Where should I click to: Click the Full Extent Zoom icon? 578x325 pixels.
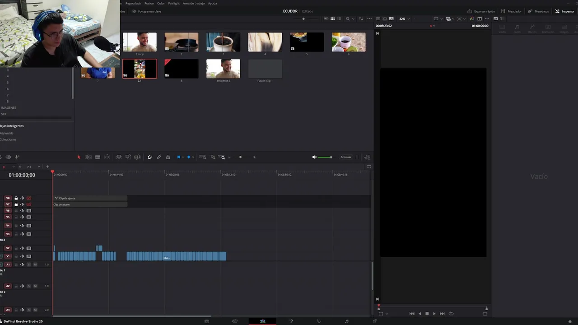(x=202, y=157)
